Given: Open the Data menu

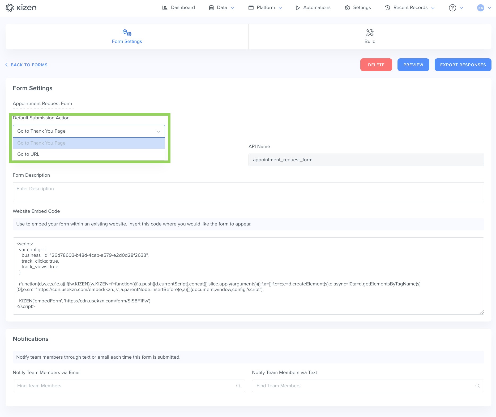Looking at the screenshot, I should [221, 8].
